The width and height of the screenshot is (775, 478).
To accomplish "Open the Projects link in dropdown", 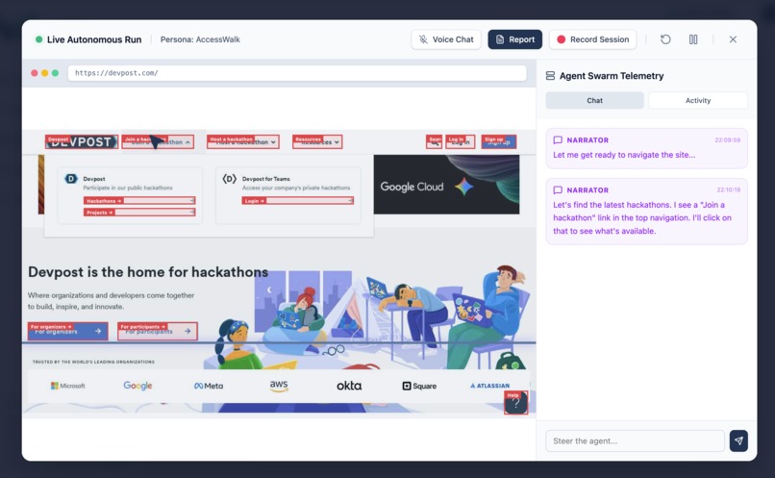I will [139, 212].
